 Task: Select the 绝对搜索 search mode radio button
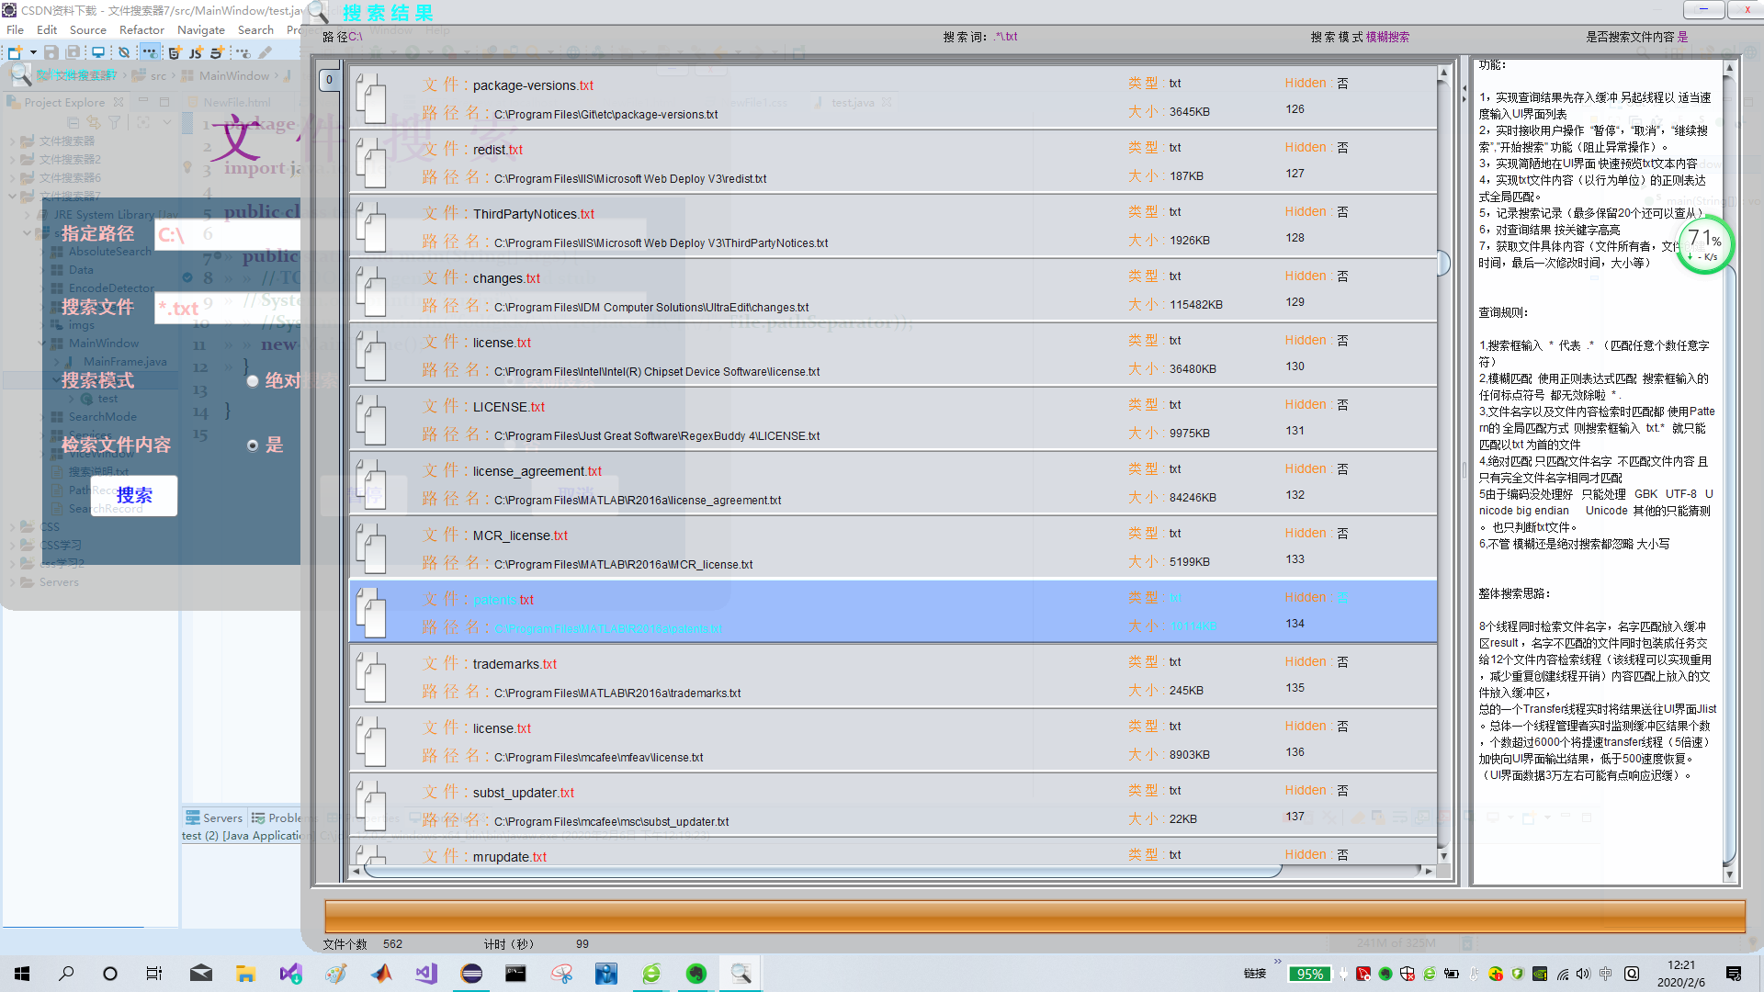[252, 381]
